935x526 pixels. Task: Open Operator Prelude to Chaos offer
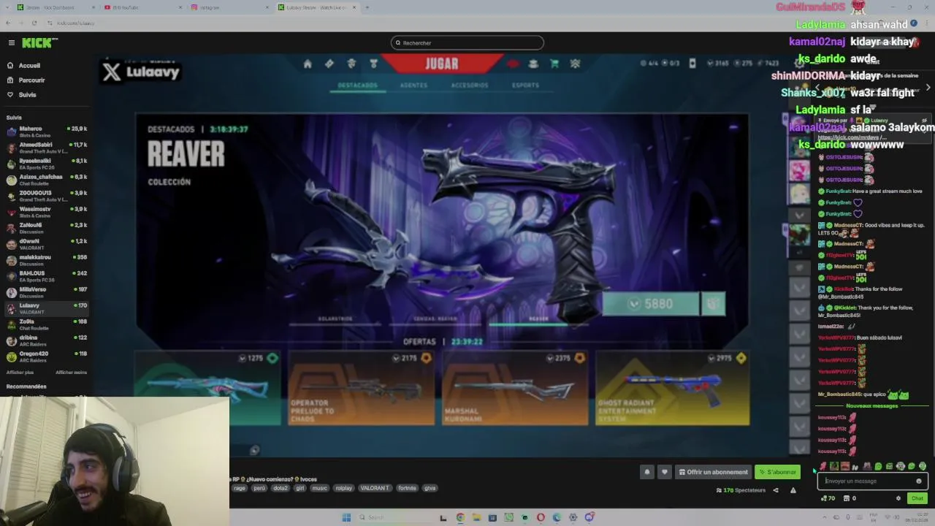click(x=361, y=388)
